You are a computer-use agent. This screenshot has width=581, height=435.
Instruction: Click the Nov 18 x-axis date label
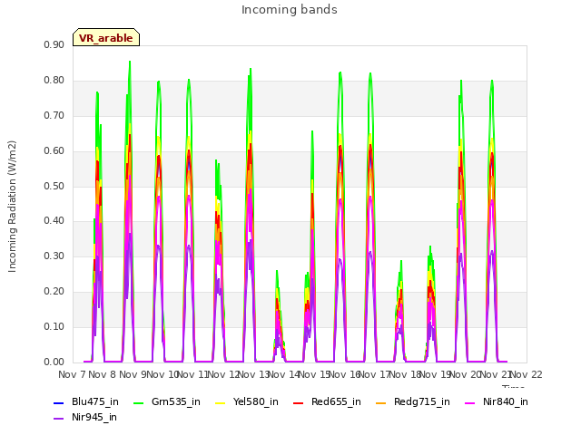[x=405, y=374]
